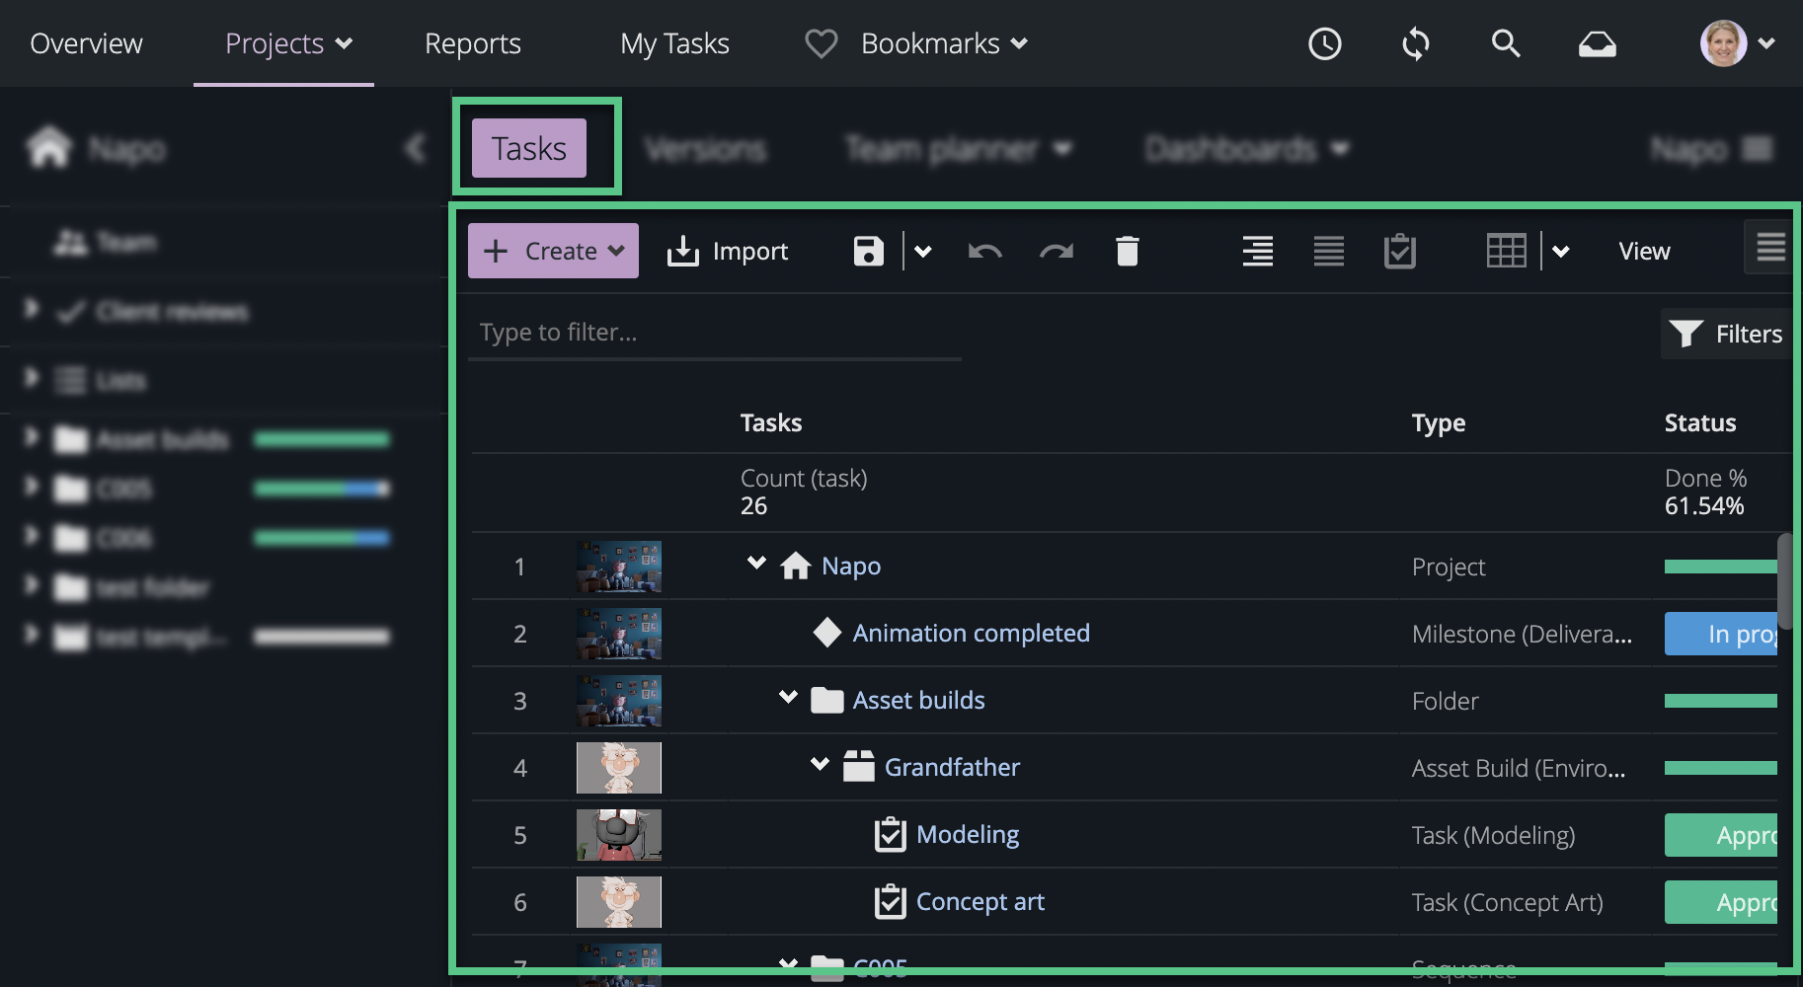Switch to the My Tasks tab
The width and height of the screenshot is (1803, 987).
[x=674, y=43]
